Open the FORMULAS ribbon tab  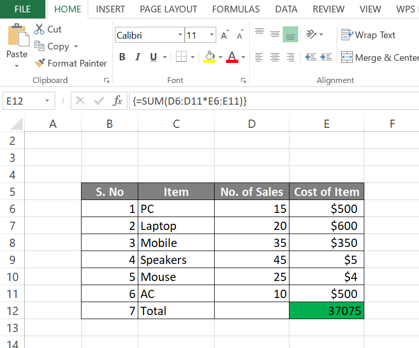236,9
